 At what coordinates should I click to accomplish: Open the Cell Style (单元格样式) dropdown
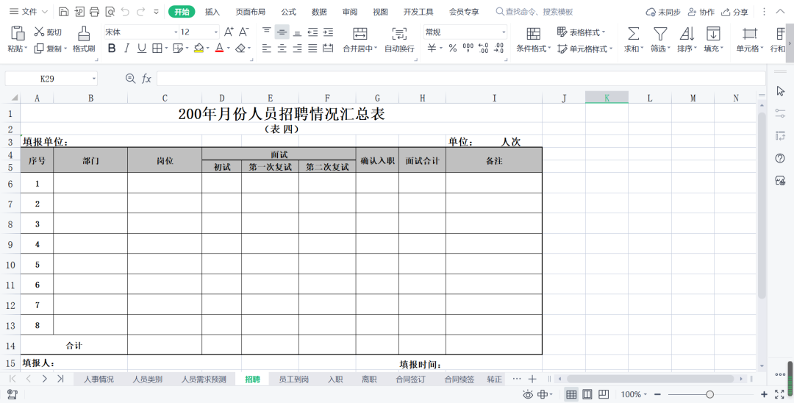[x=585, y=49]
